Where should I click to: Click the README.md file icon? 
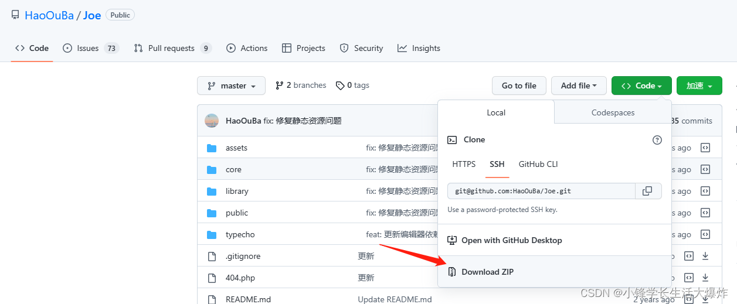pos(212,299)
